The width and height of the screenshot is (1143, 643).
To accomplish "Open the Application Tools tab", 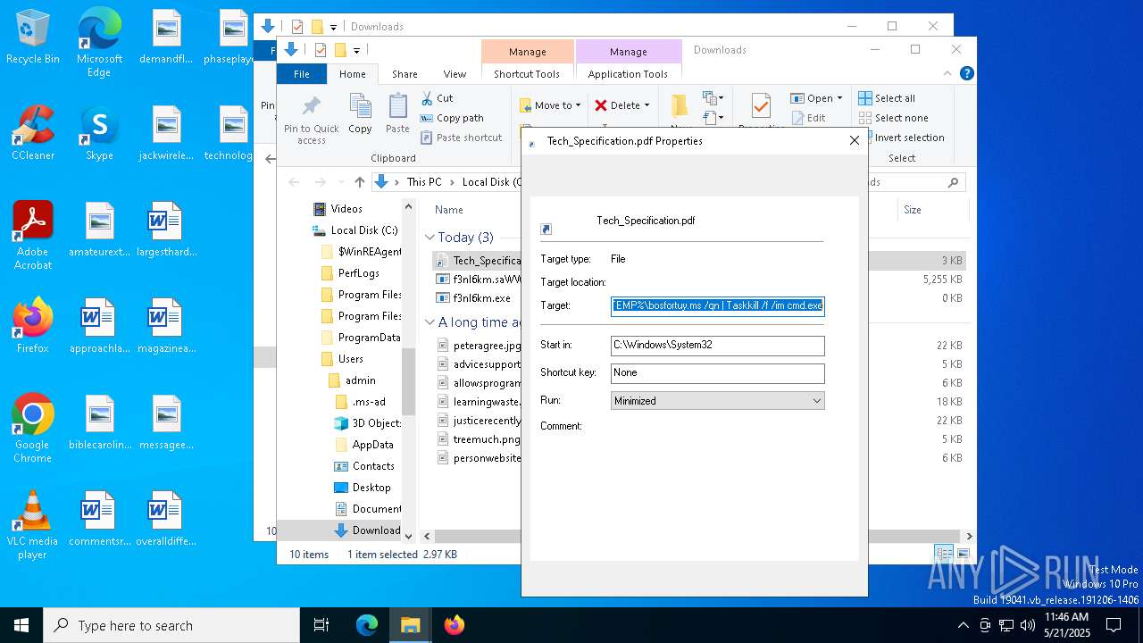I will coord(628,74).
